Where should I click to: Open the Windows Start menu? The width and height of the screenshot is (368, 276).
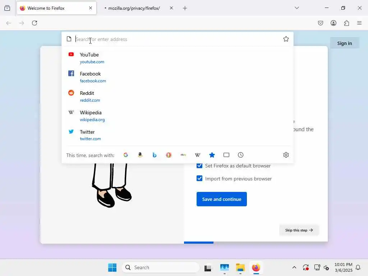(x=112, y=267)
